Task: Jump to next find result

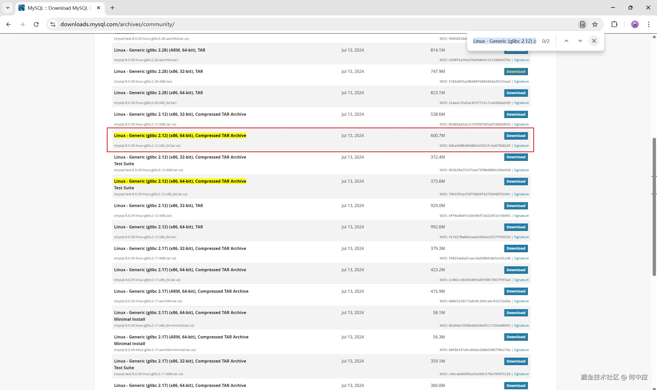Action: coord(580,41)
